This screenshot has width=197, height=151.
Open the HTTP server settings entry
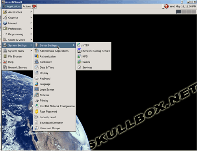click(93, 45)
